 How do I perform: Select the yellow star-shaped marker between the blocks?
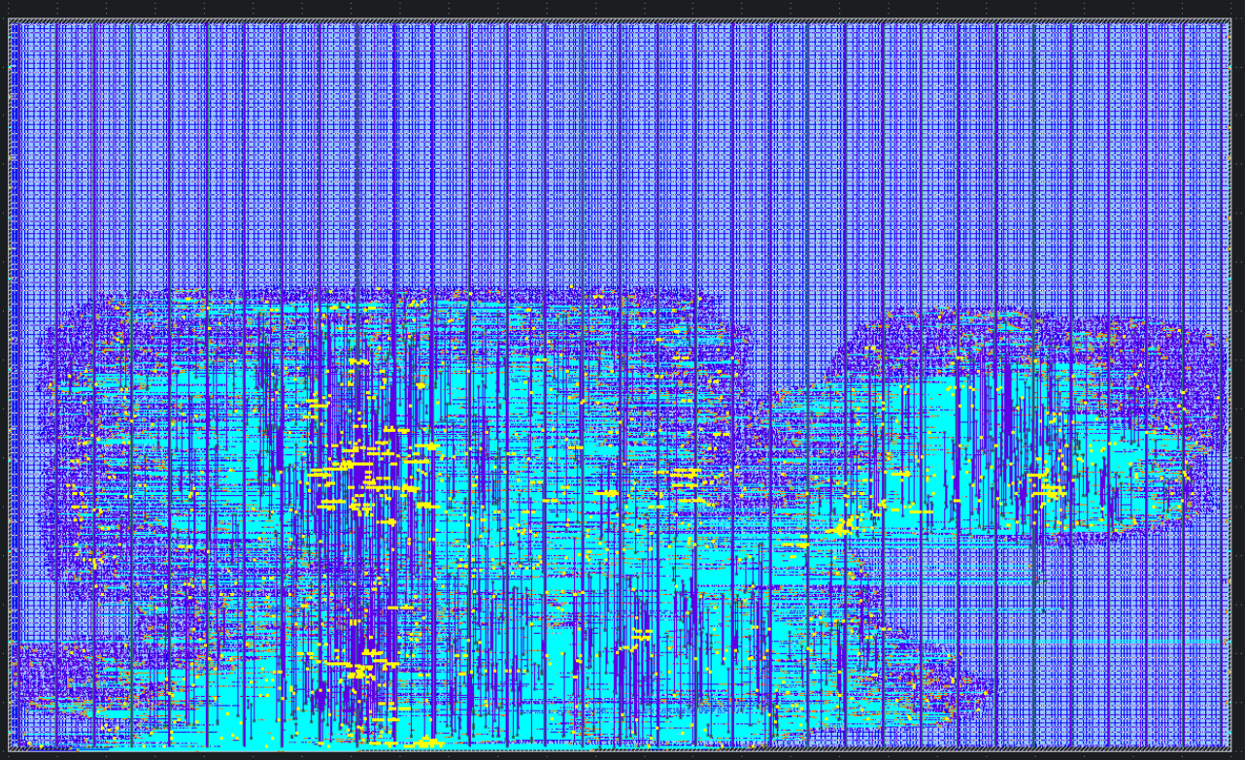tap(841, 527)
